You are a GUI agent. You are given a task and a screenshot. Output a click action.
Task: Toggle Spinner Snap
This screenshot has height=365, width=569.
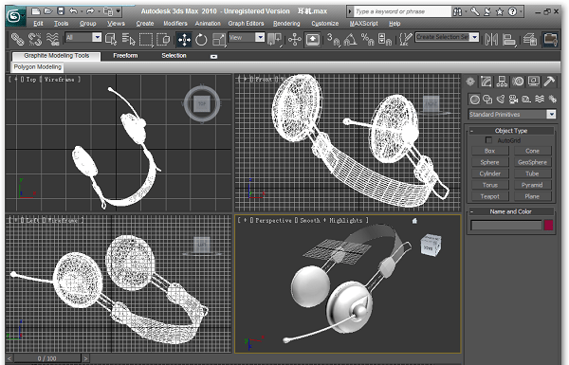coord(385,39)
